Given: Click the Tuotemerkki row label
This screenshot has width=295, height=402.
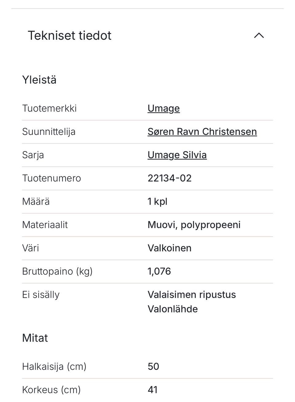Looking at the screenshot, I should (49, 108).
